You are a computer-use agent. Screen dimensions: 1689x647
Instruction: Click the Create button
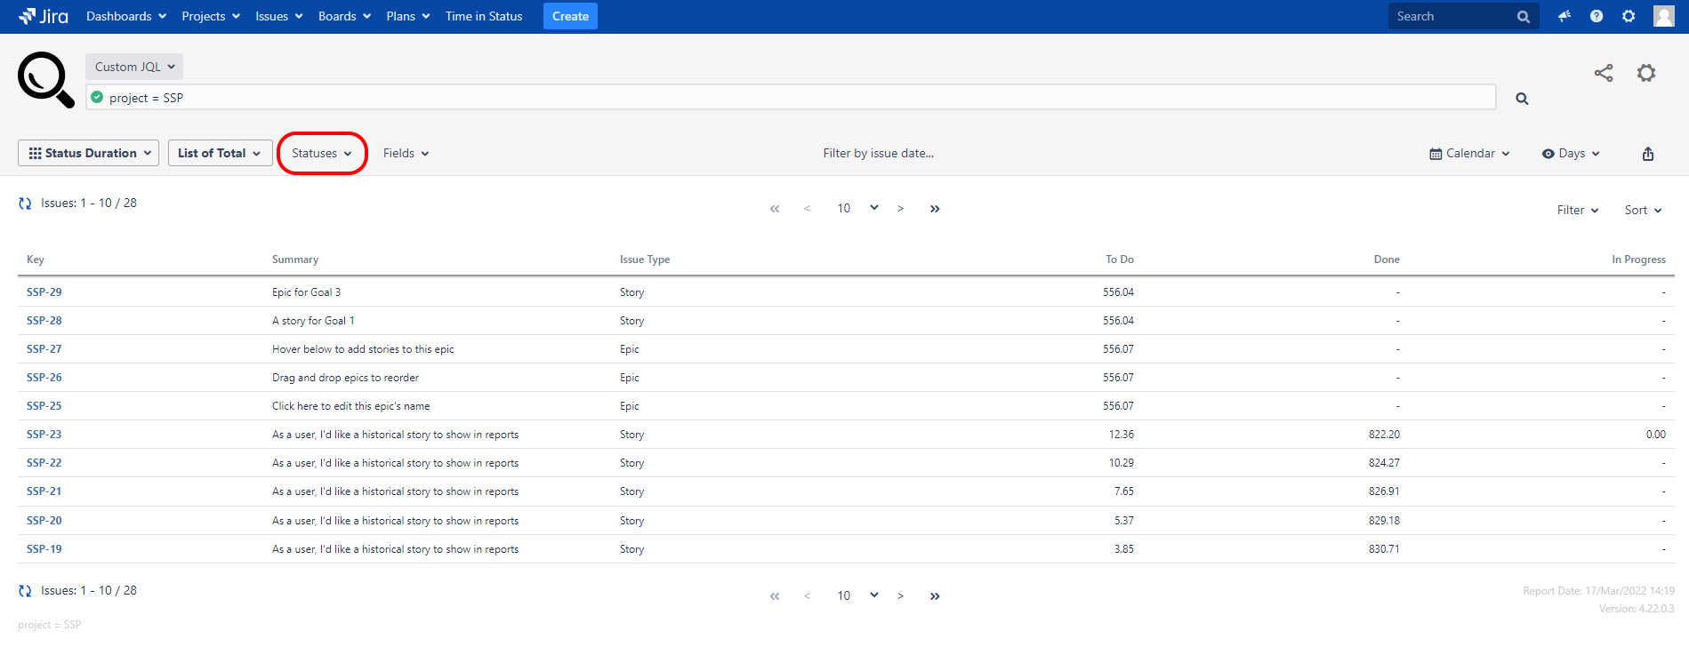tap(569, 16)
